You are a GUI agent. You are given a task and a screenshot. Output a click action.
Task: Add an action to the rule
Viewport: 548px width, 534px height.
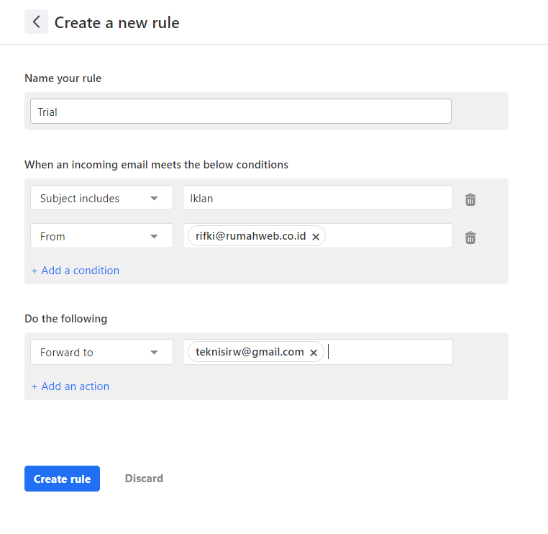(70, 386)
